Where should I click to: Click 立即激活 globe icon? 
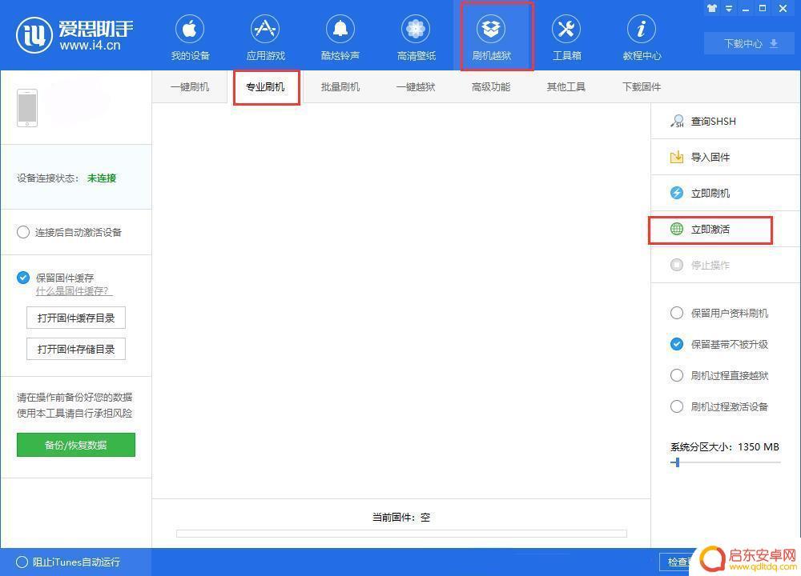677,229
